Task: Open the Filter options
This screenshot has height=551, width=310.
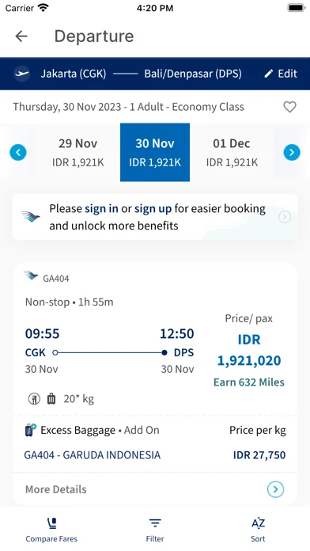Action: pyautogui.click(x=155, y=530)
